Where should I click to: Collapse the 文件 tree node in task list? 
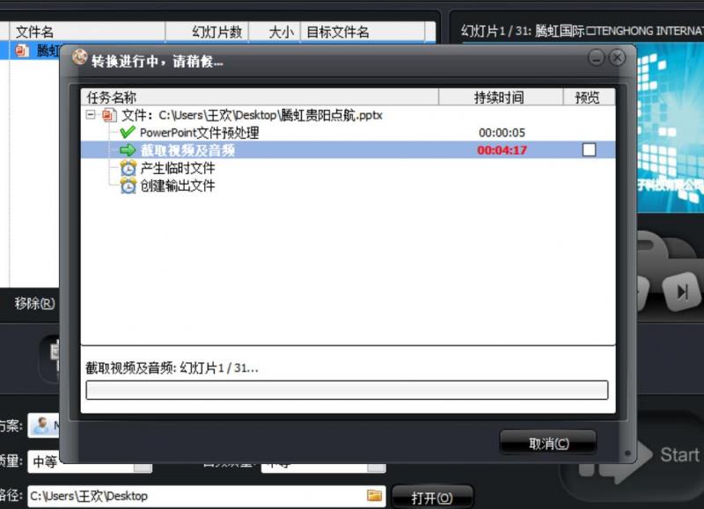[x=91, y=115]
